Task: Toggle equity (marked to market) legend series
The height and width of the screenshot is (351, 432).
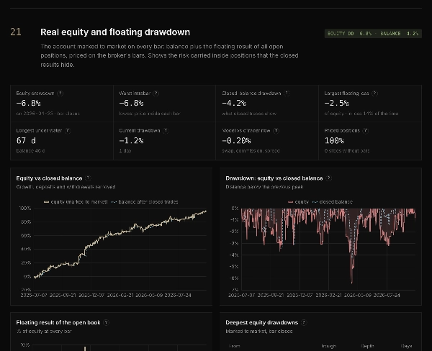Action: [76, 202]
